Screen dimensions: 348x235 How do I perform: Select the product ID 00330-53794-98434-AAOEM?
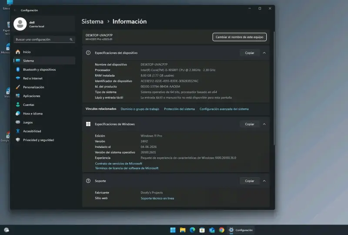(x=161, y=87)
